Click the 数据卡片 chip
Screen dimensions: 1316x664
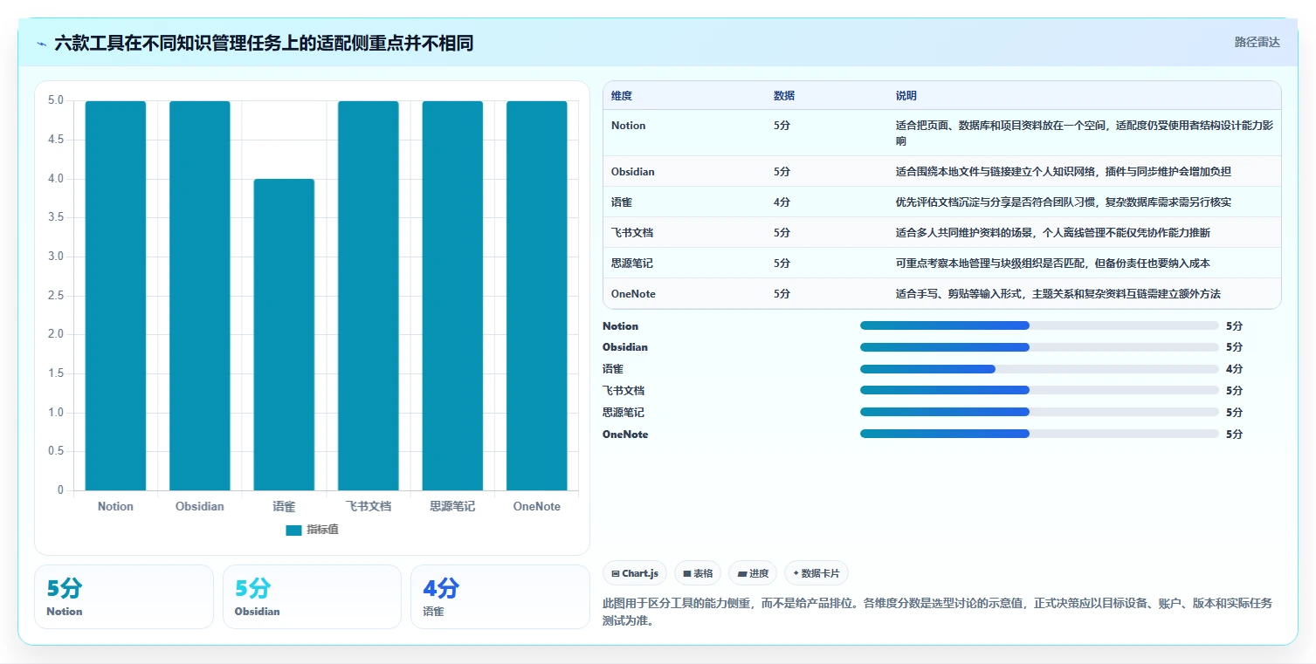(x=816, y=573)
